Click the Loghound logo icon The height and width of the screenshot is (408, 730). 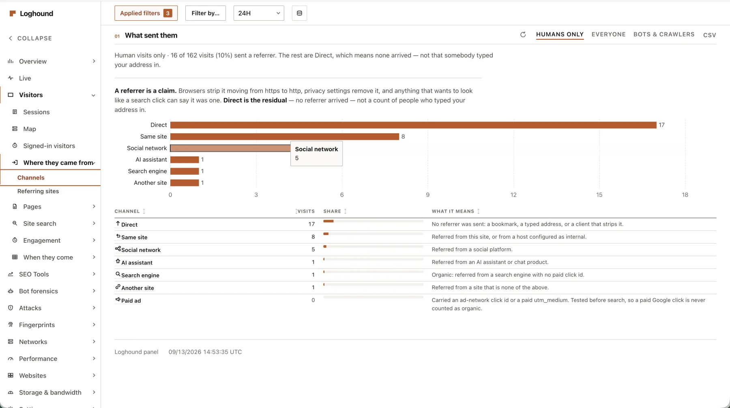click(x=13, y=13)
